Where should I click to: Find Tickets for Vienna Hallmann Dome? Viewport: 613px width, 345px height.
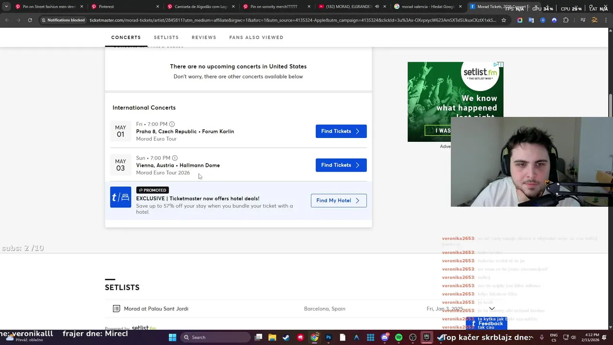(x=341, y=165)
